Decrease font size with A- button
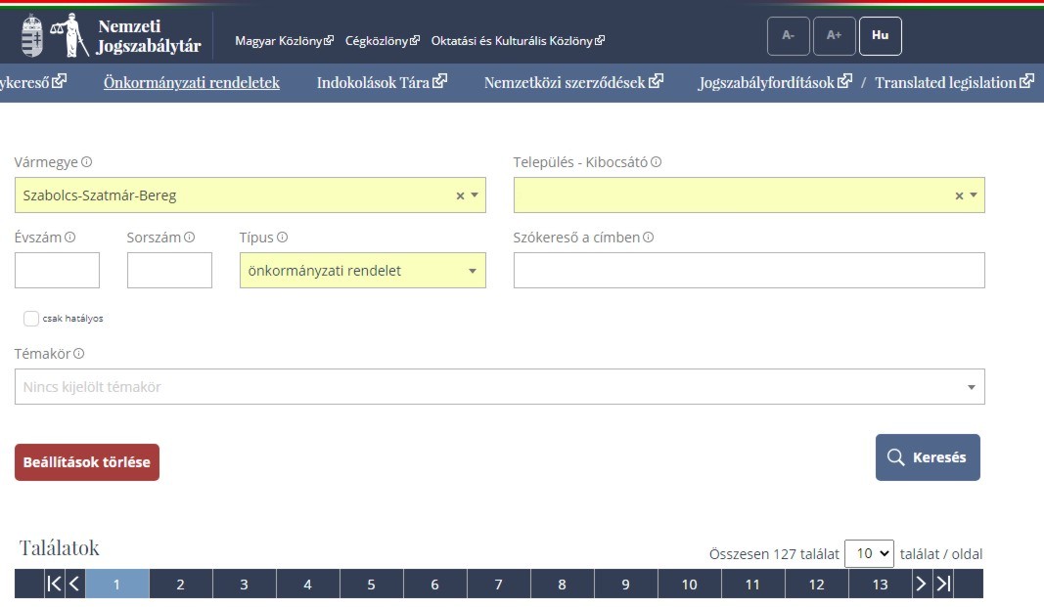This screenshot has width=1044, height=607. 789,36
